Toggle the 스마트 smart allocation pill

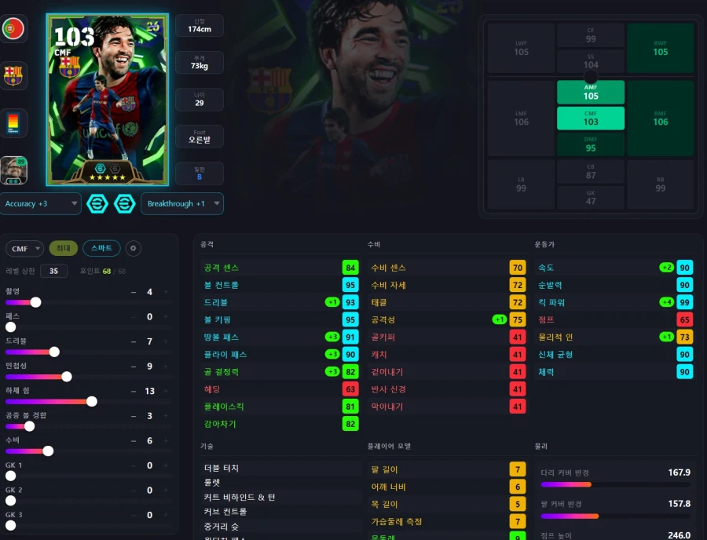point(101,248)
